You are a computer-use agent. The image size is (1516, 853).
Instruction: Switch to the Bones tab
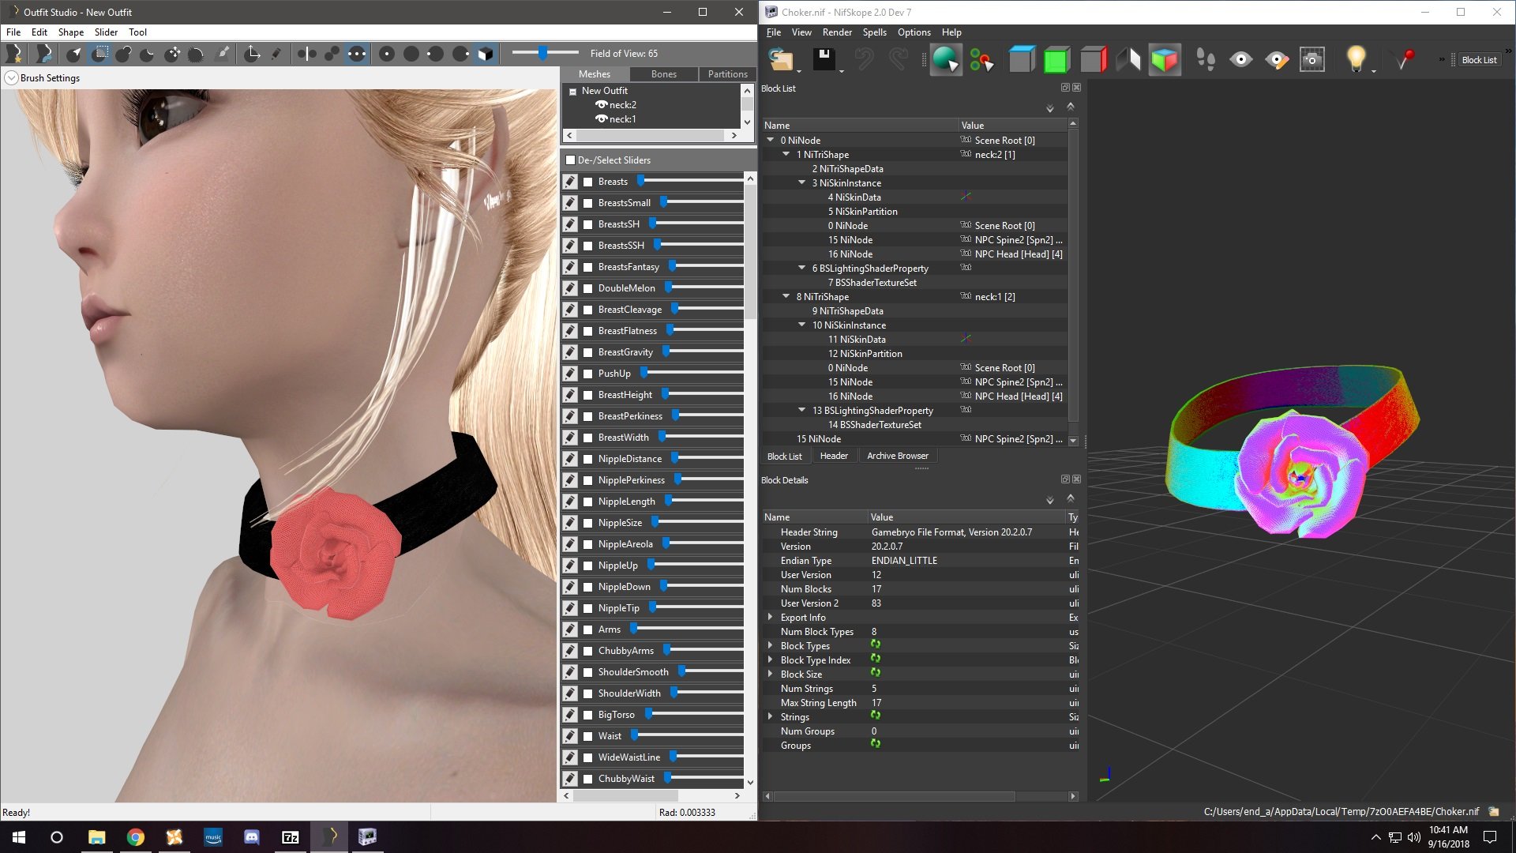(664, 74)
